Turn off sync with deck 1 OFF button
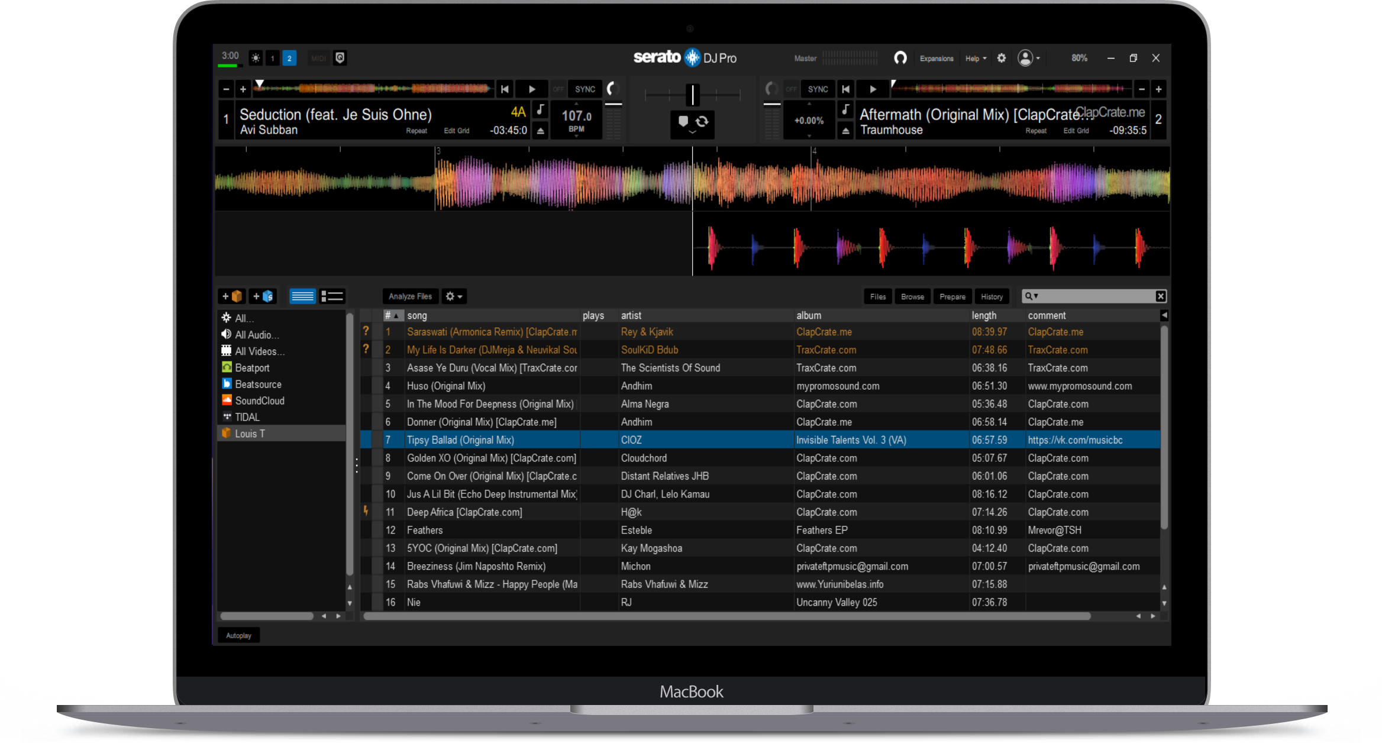The height and width of the screenshot is (747, 1382). pyautogui.click(x=558, y=89)
